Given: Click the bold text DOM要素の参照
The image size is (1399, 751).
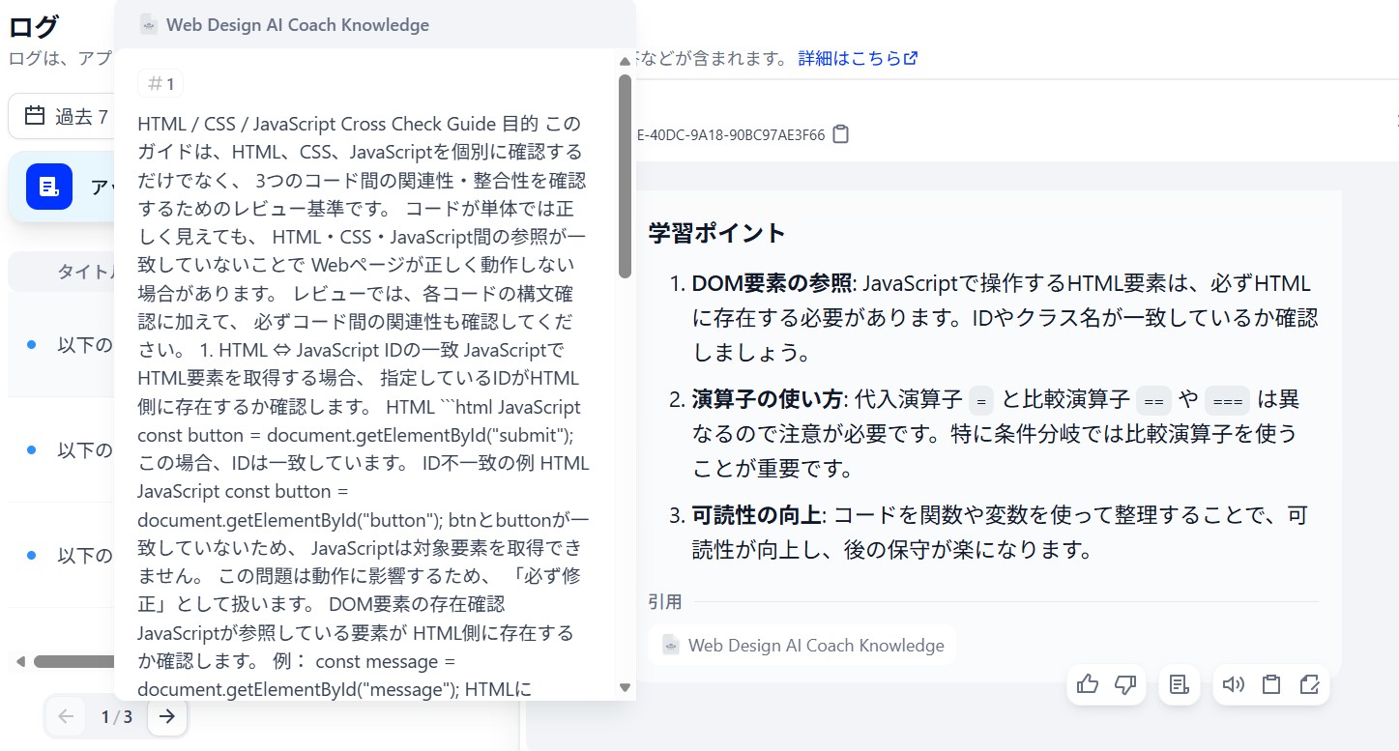Looking at the screenshot, I should [x=772, y=283].
